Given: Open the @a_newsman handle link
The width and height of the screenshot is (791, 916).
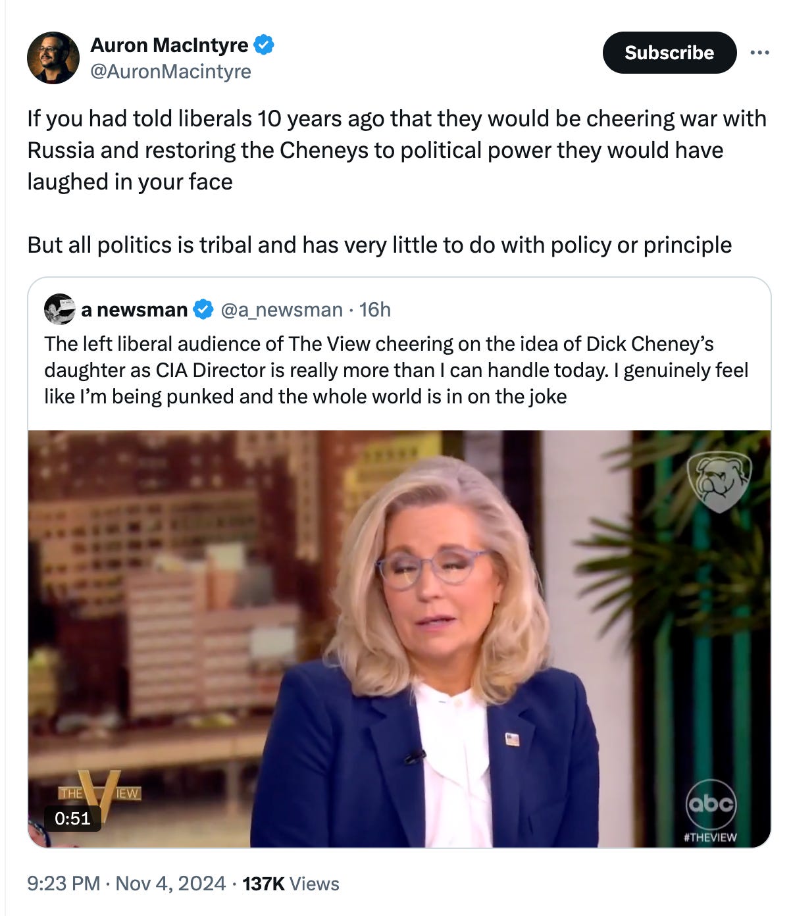Looking at the screenshot, I should (x=282, y=309).
